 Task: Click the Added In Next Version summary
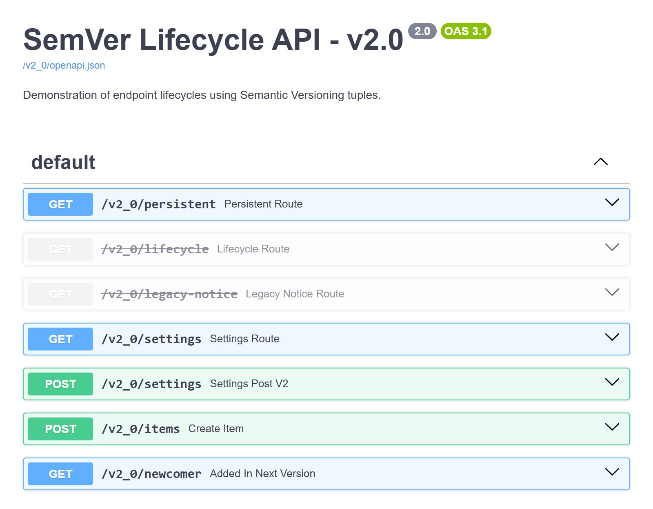coord(262,473)
